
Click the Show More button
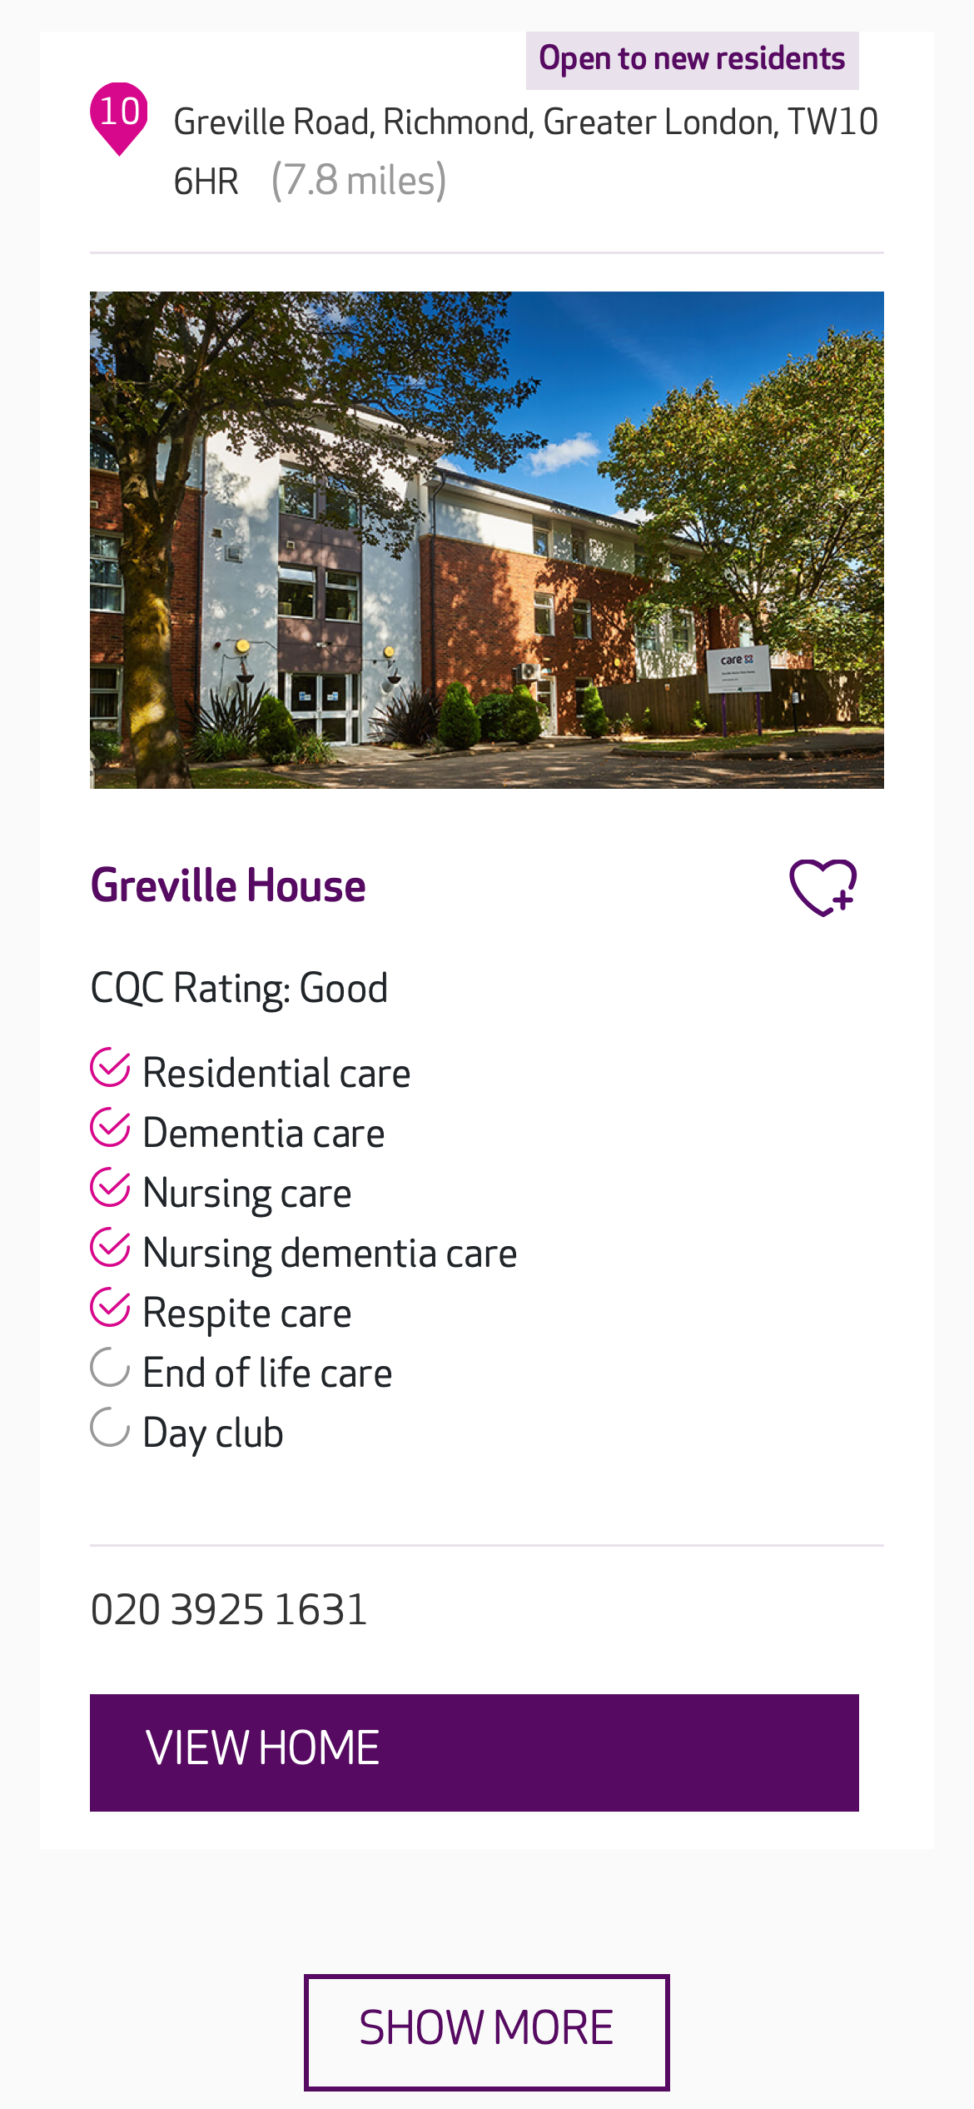point(486,2031)
